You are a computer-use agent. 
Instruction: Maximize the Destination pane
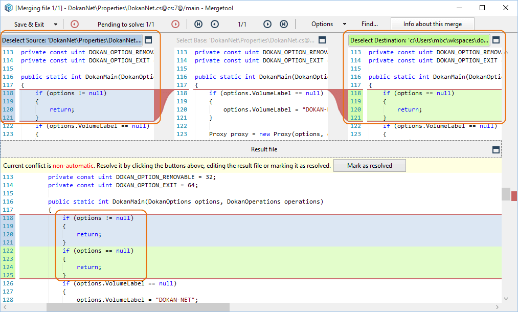(x=496, y=40)
